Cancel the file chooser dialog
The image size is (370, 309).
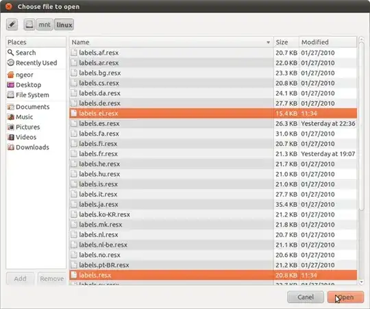click(306, 297)
